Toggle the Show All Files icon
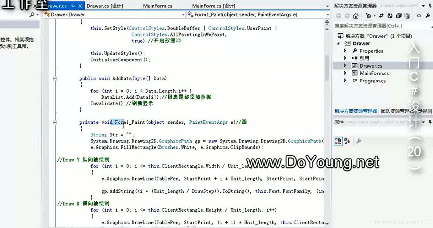 point(408,16)
